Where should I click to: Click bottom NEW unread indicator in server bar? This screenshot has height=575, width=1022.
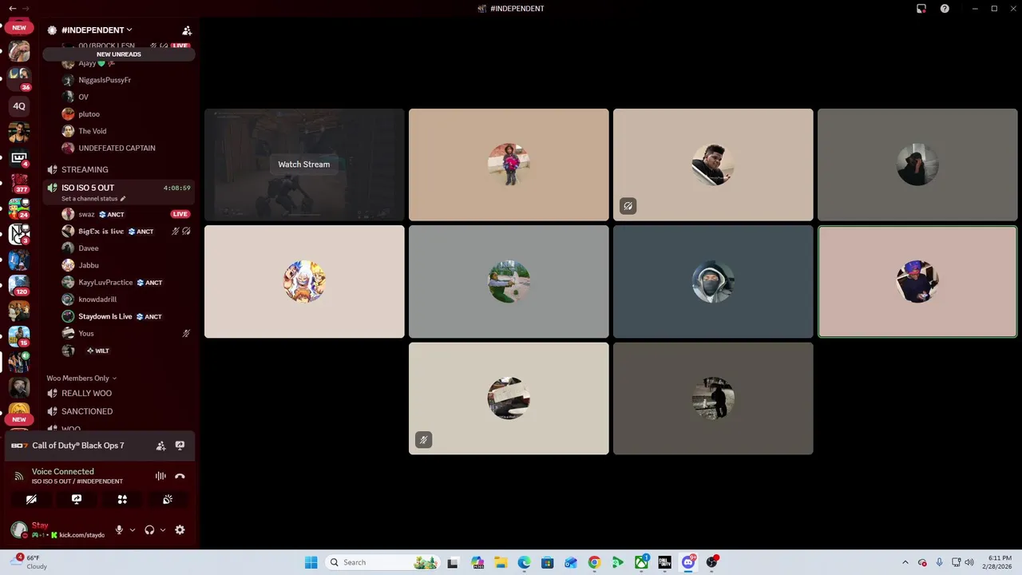click(x=19, y=419)
